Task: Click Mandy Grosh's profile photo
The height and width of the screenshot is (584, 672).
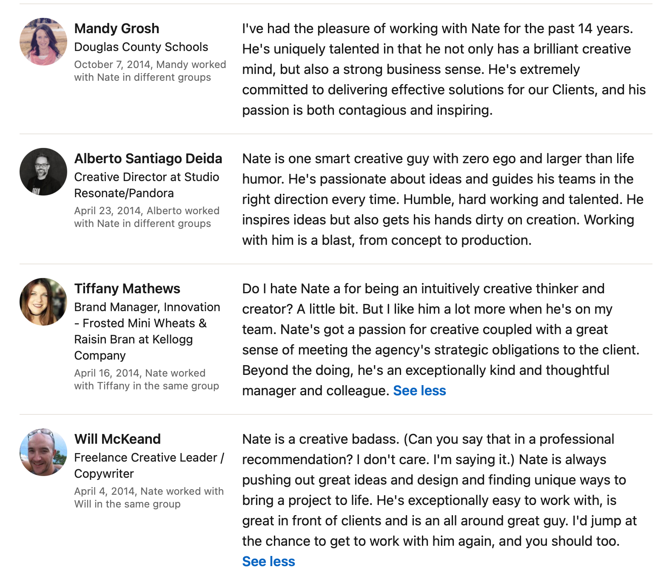Action: (43, 42)
